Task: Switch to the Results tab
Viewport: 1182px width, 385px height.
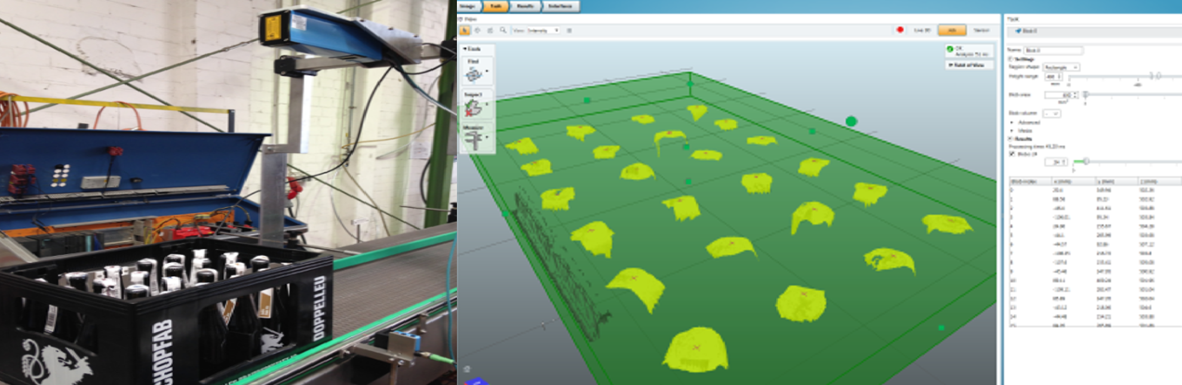Action: coord(525,6)
